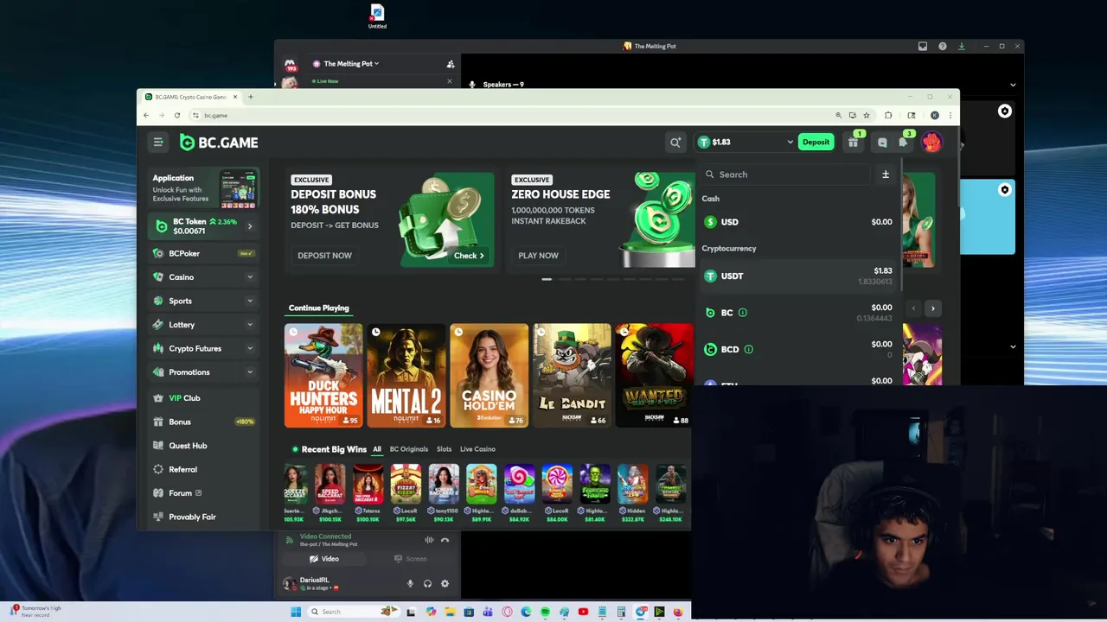Disconnect the Discord voice call
This screenshot has width=1107, height=622.
[445, 540]
